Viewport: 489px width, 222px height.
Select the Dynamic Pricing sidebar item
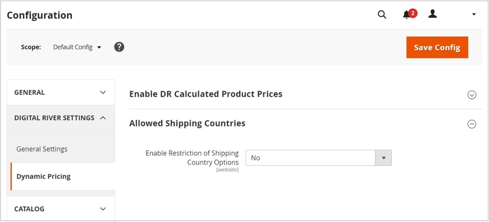coord(43,176)
